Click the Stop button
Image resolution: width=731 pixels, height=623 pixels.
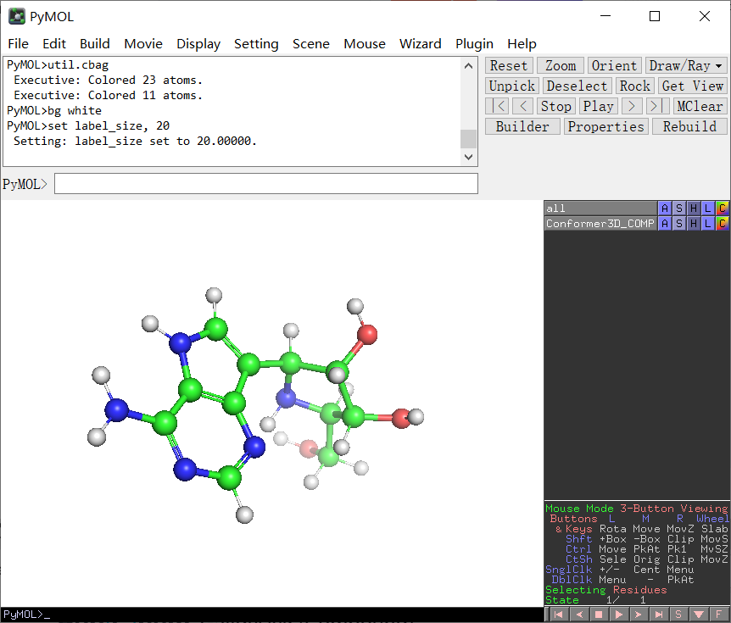point(556,106)
